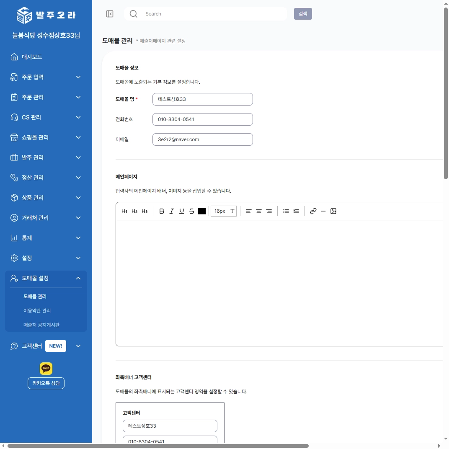This screenshot has width=449, height=449.
Task: Apply H1 heading in the editor
Action: [x=124, y=211]
